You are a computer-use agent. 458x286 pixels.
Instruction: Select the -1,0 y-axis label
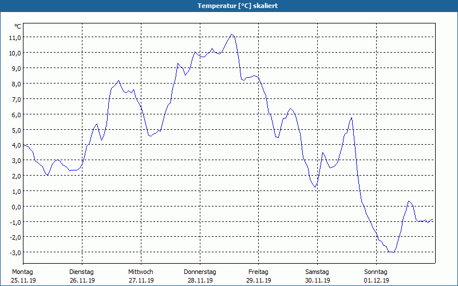click(15, 223)
